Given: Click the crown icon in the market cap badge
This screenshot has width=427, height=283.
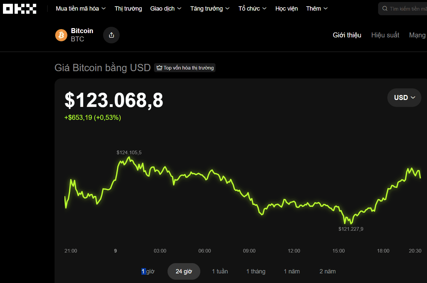Looking at the screenshot, I should click(x=159, y=68).
